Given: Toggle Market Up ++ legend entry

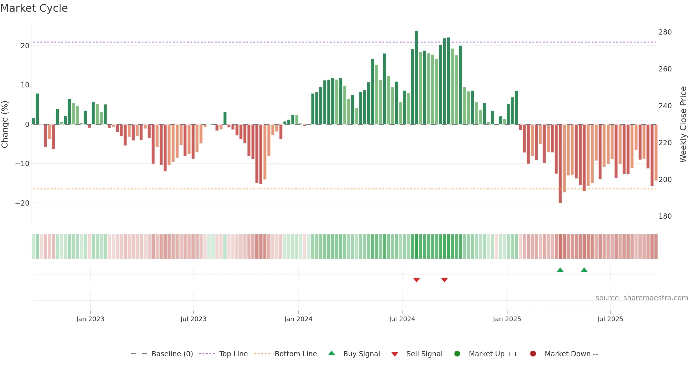Looking at the screenshot, I should 486,354.
